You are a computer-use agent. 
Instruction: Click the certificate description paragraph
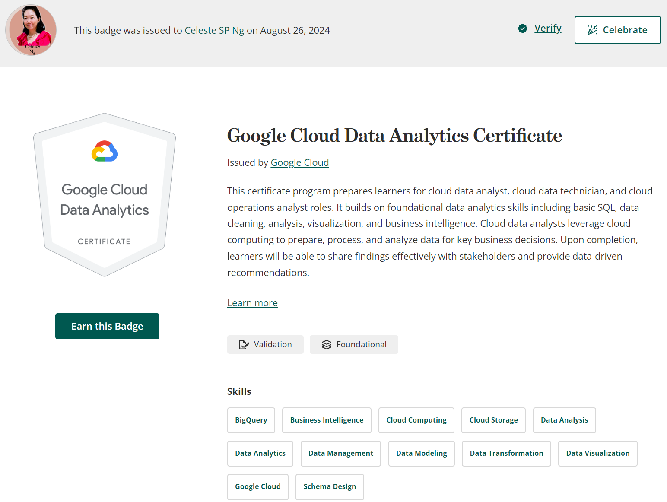440,232
